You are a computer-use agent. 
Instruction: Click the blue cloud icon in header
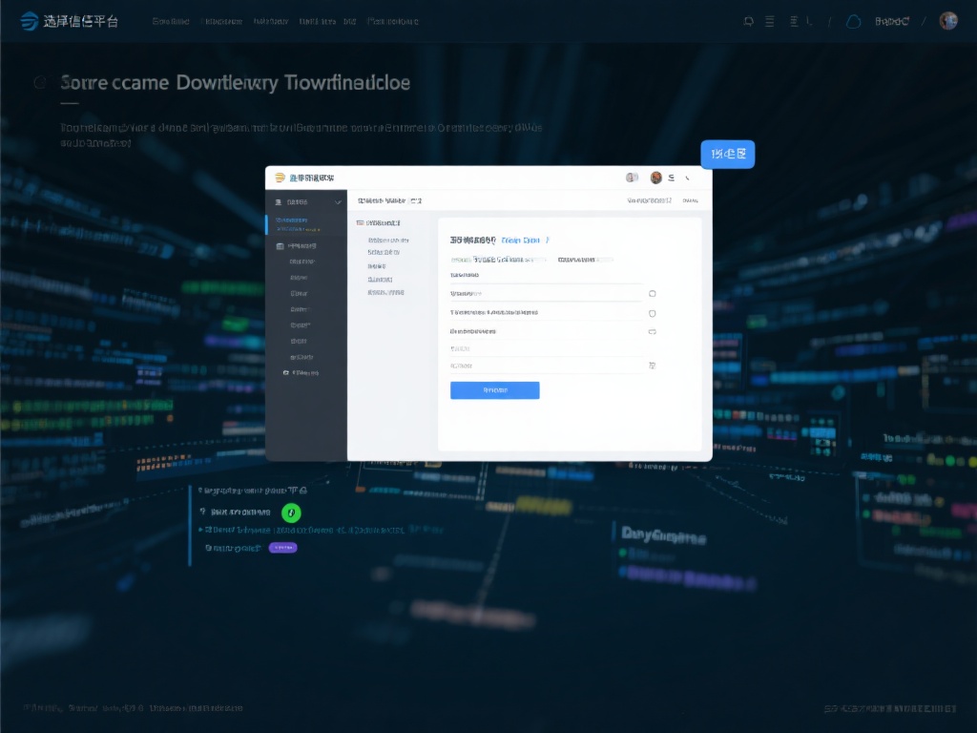pyautogui.click(x=853, y=21)
